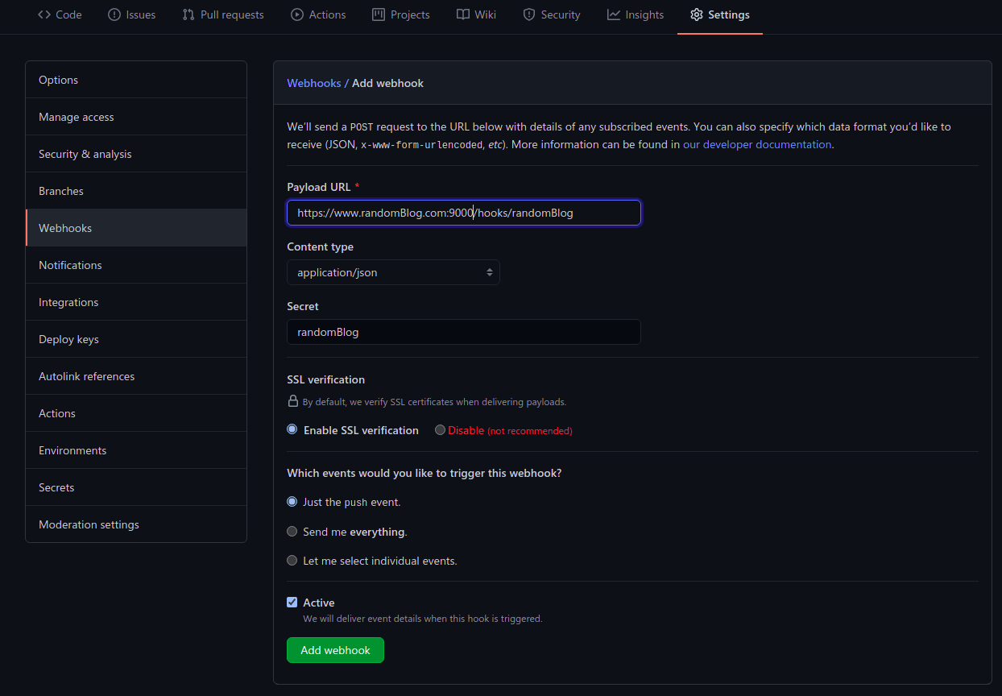Click the Insights graph icon
This screenshot has height=696, width=1002.
[614, 14]
